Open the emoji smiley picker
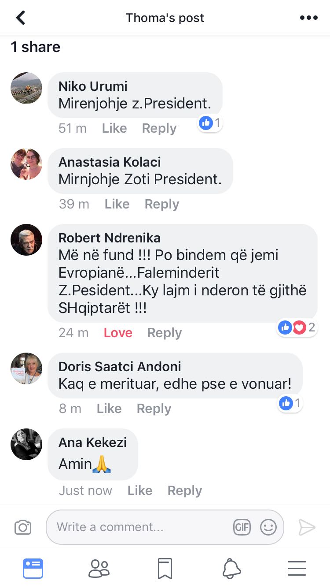 (268, 527)
